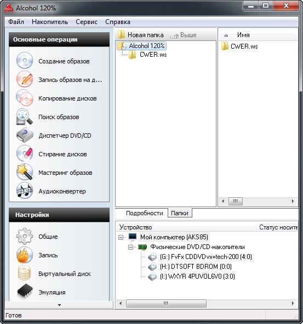The image size is (303, 324).
Task: Click the Имя column header
Action: 258,35
